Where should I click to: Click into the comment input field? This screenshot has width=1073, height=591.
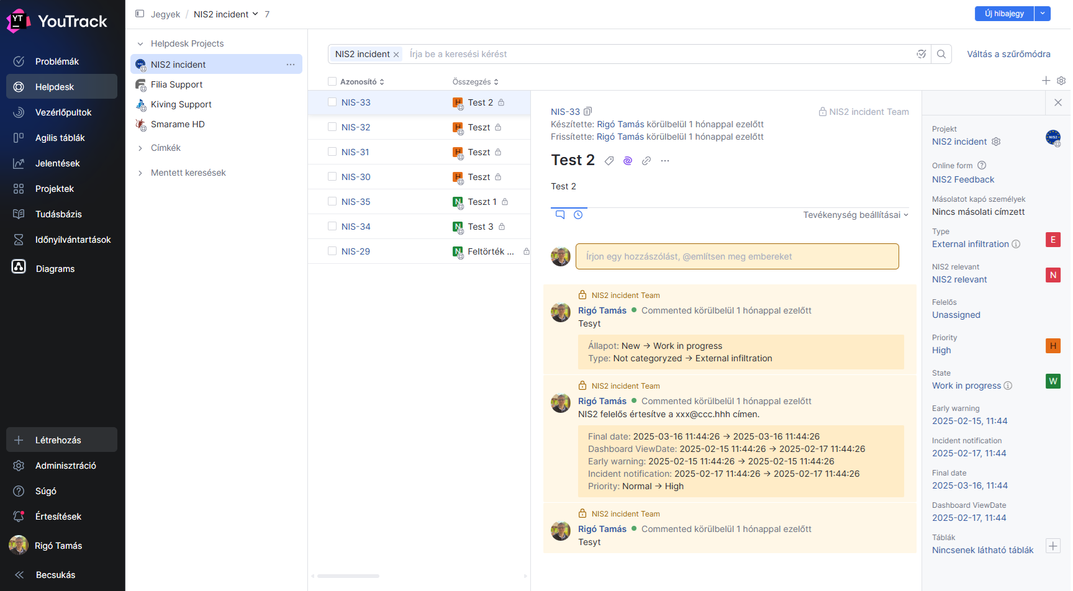click(736, 256)
